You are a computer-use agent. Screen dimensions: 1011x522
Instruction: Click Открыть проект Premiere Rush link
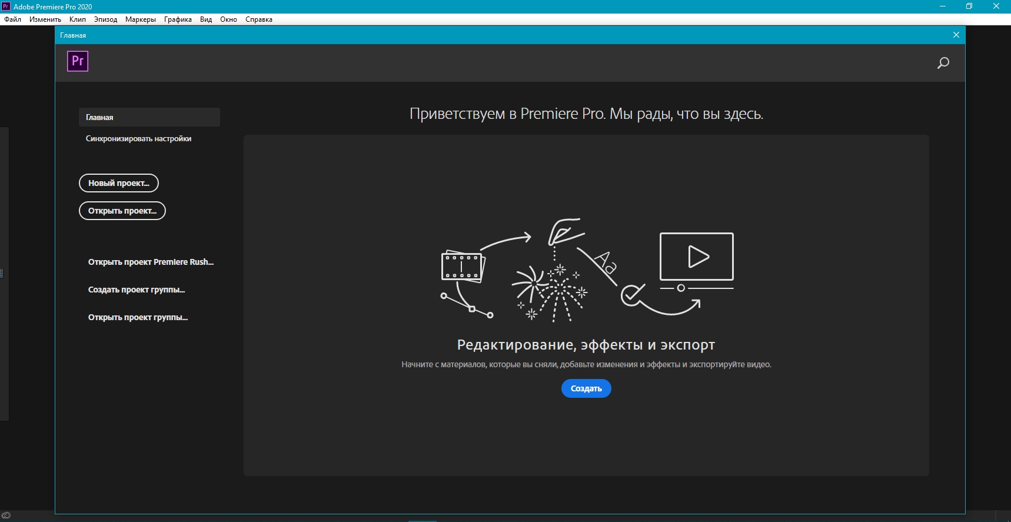151,262
